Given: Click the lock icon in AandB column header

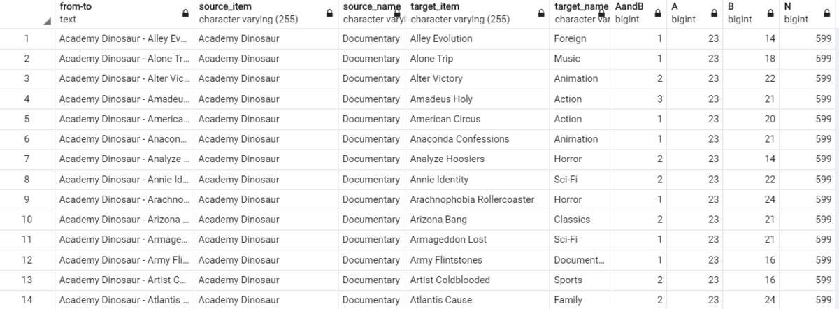Looking at the screenshot, I should 657,13.
